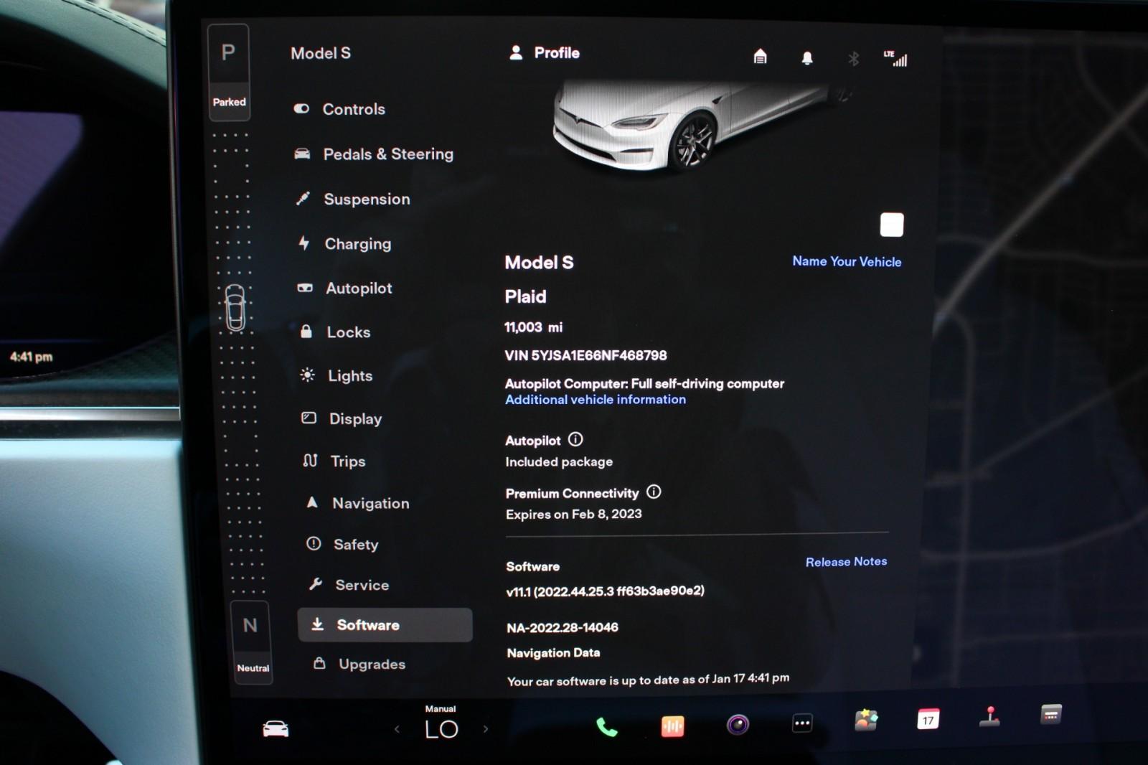Show Autopilot package info icon
Image resolution: width=1148 pixels, height=765 pixels.
click(x=575, y=439)
